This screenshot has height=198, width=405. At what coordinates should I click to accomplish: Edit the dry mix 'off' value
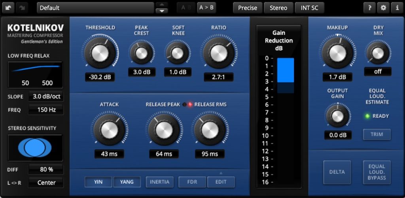(378, 72)
